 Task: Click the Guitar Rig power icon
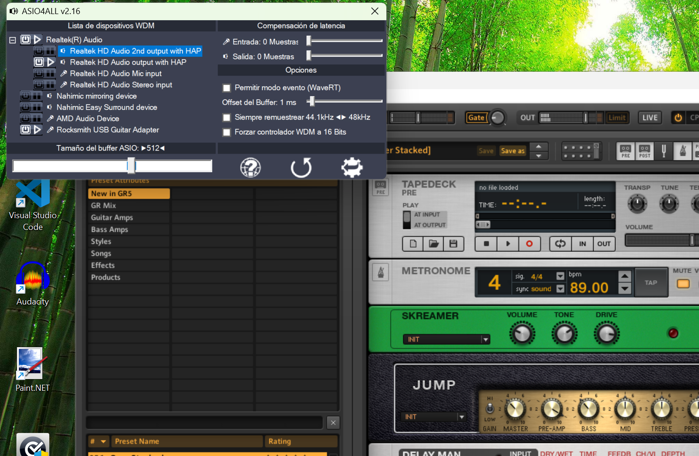click(678, 118)
